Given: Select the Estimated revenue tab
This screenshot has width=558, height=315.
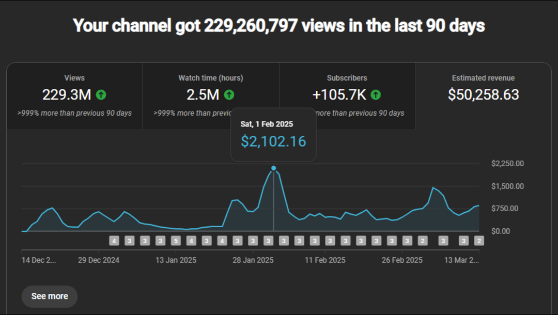Looking at the screenshot, I should [x=483, y=96].
